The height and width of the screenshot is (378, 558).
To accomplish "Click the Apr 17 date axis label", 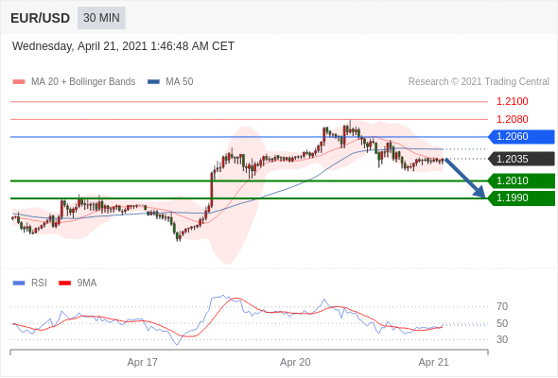I will (x=143, y=362).
